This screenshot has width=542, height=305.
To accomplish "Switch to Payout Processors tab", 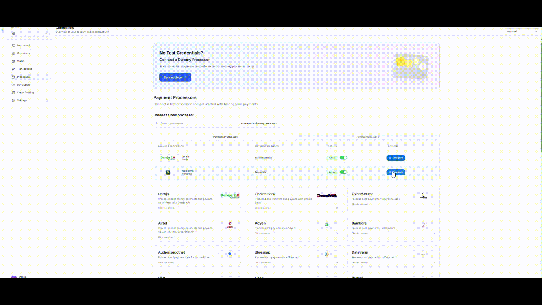I will click(x=367, y=137).
